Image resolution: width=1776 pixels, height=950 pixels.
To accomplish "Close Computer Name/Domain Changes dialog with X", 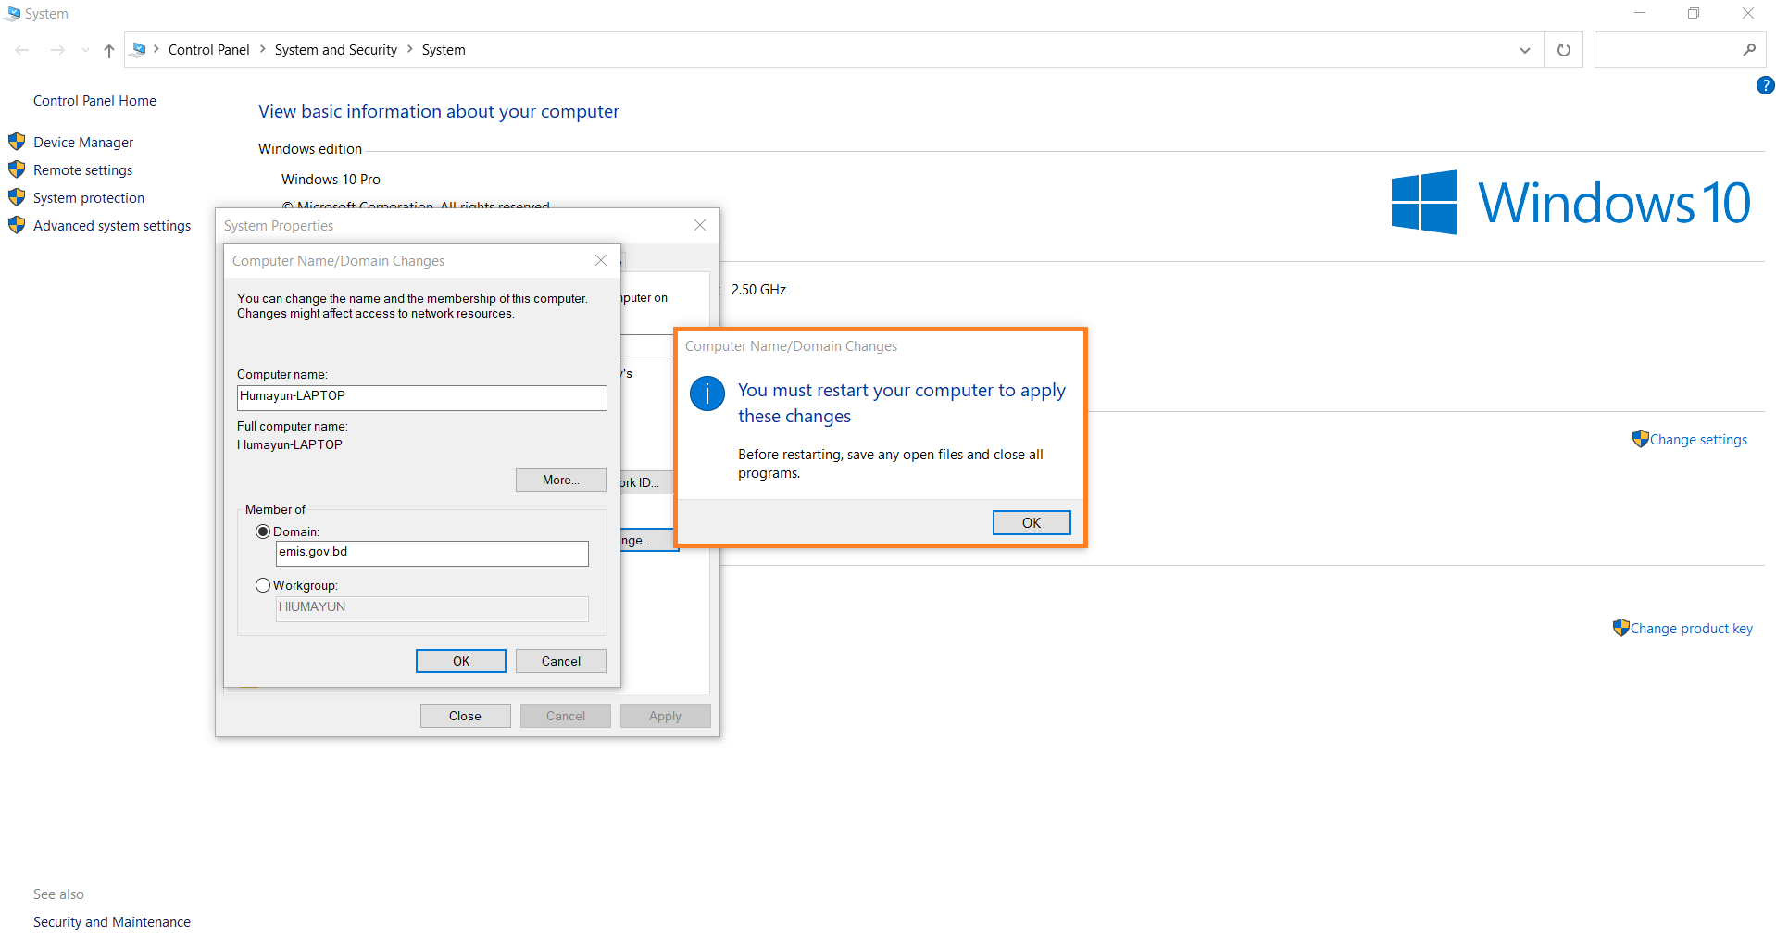I will pos(601,260).
